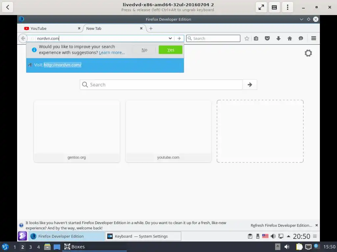This screenshot has width=337, height=252.
Task: Click the Firefox back navigation arrow
Action: pos(23,38)
